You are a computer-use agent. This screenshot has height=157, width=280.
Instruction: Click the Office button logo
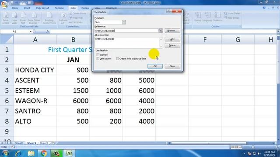click(x=4, y=5)
